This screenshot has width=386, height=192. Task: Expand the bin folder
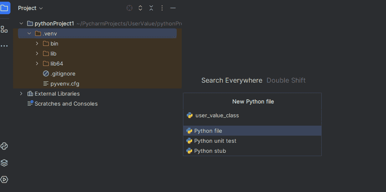coord(37,43)
